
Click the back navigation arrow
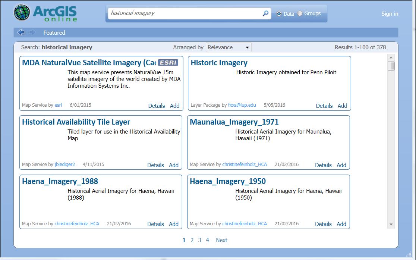(x=21, y=32)
